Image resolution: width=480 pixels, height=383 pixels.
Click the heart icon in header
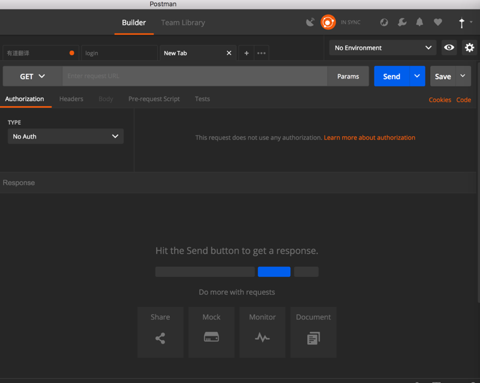(438, 22)
